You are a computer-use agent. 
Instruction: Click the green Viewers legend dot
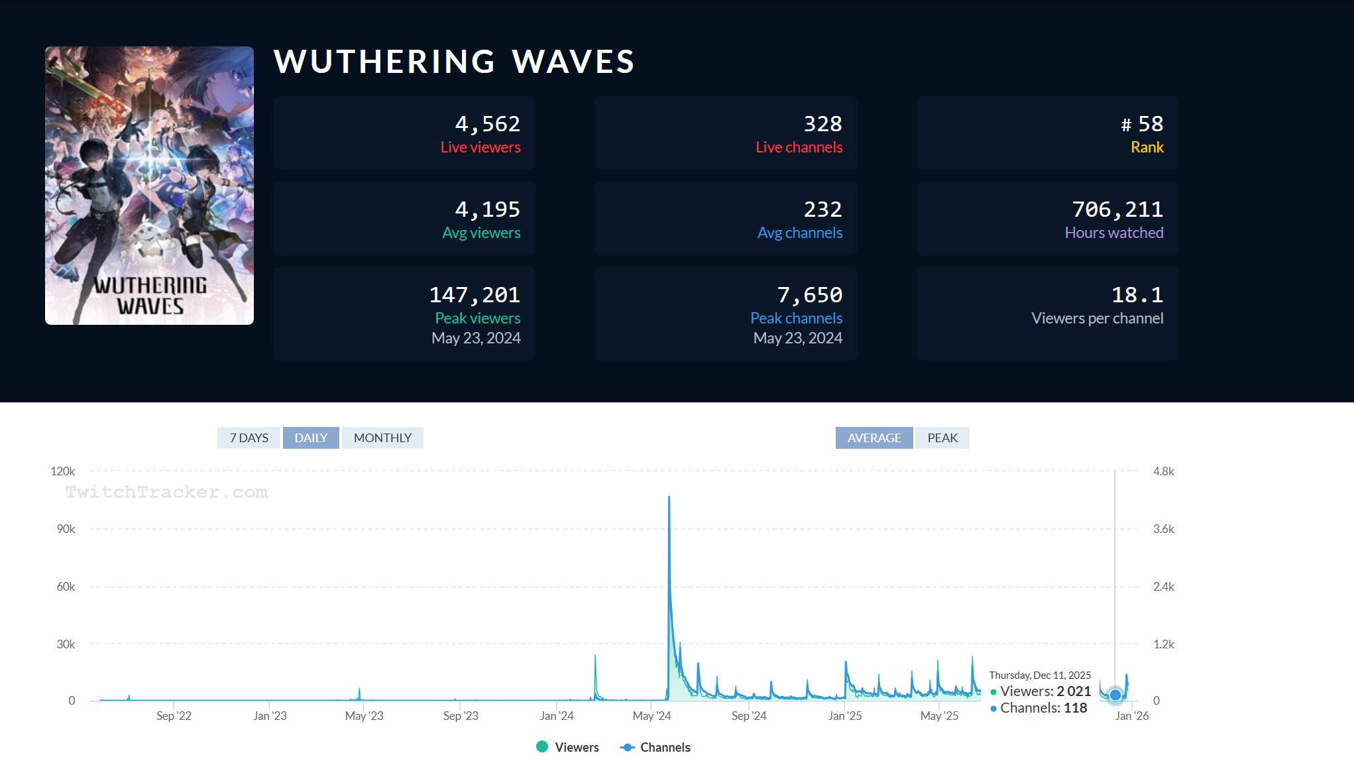[x=542, y=747]
